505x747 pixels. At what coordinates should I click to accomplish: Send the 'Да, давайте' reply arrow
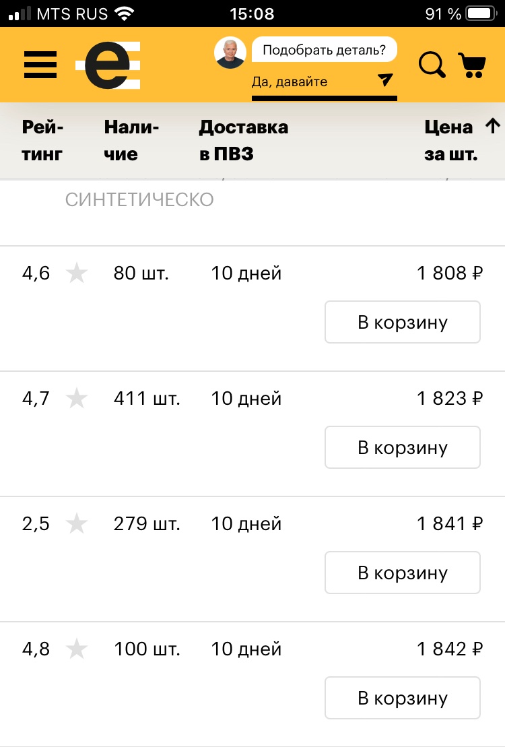point(385,79)
